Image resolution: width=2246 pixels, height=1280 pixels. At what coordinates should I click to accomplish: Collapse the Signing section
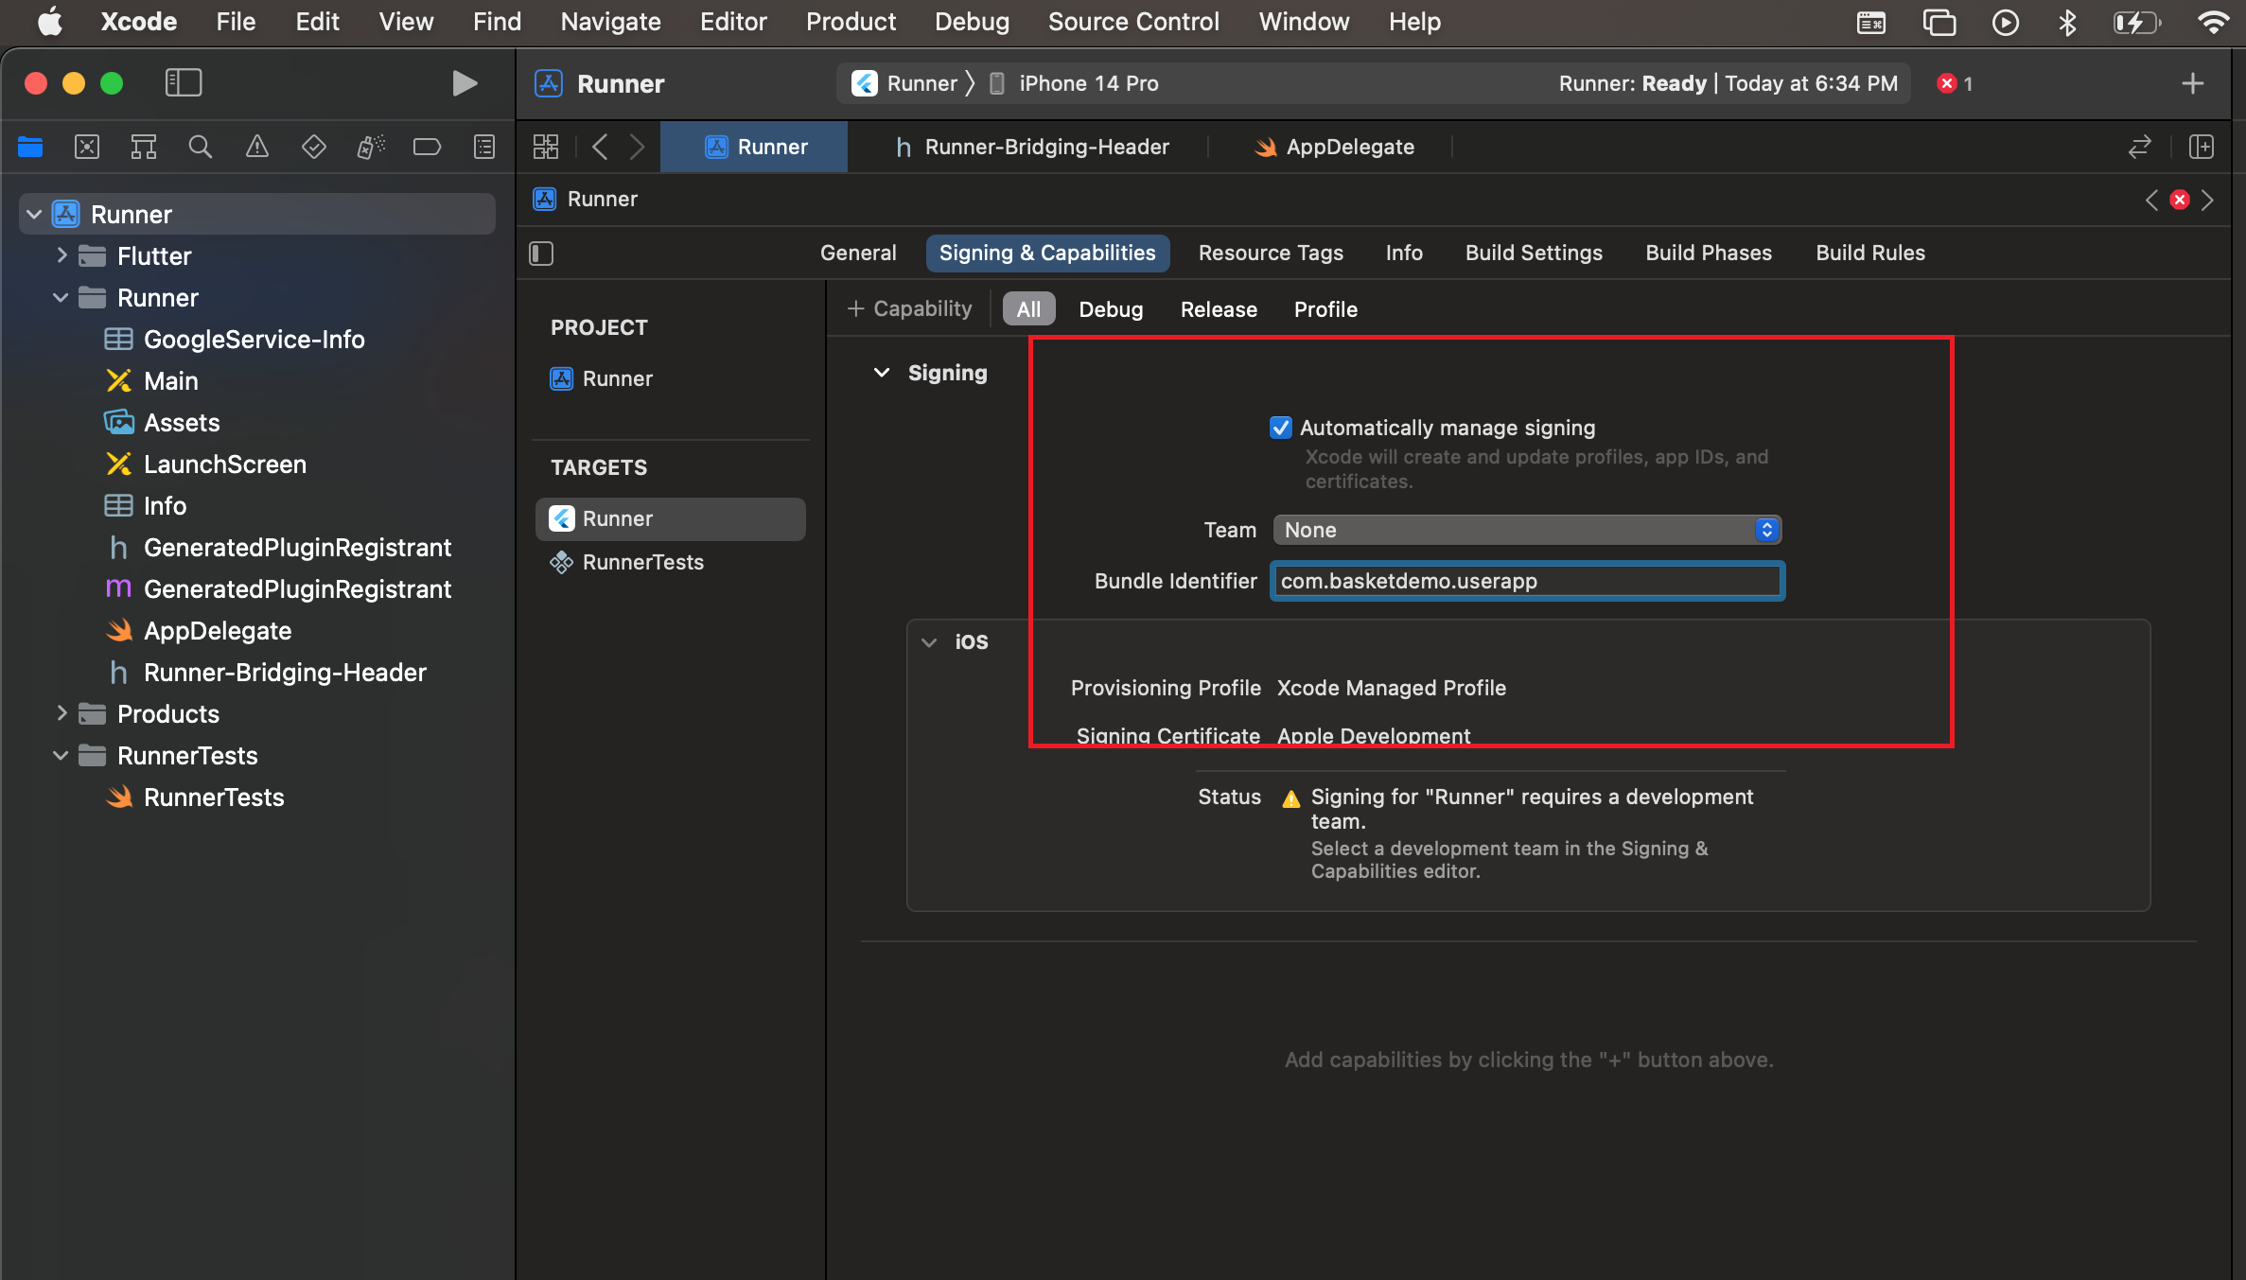click(x=882, y=373)
